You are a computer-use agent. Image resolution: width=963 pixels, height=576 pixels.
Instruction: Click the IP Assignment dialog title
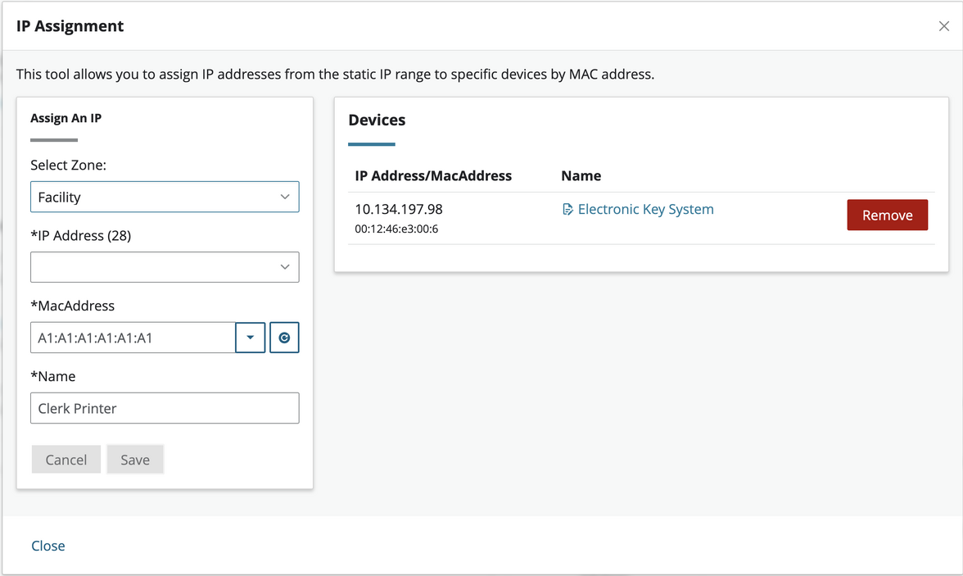click(70, 25)
